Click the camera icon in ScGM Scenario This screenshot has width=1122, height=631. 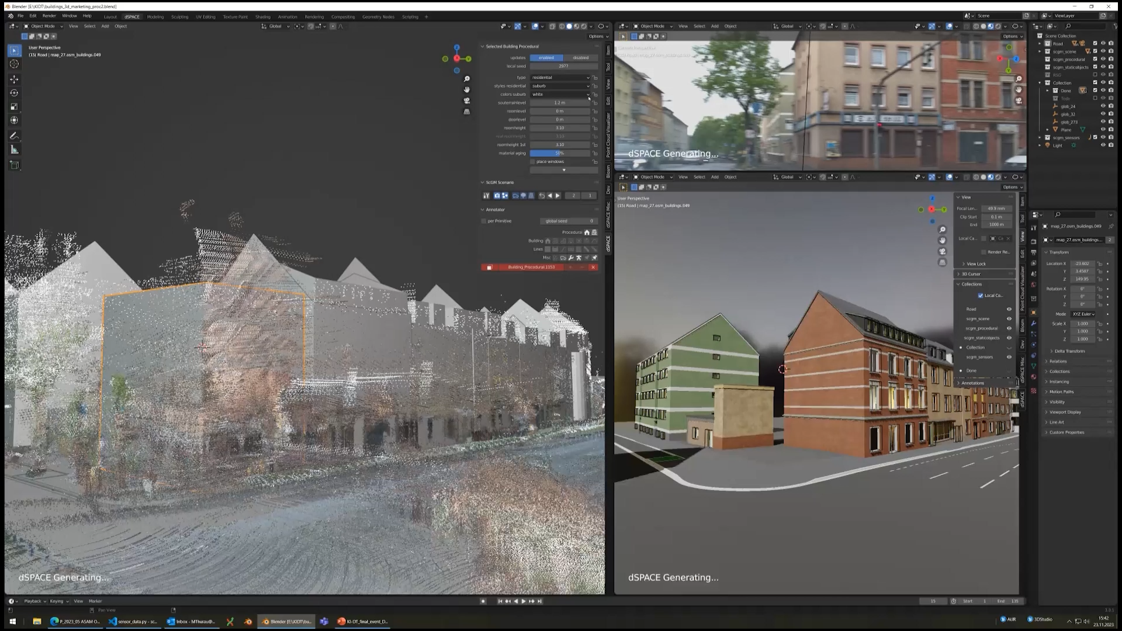coord(497,196)
